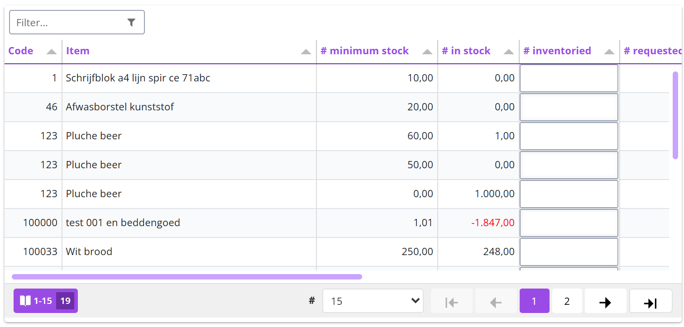Click the # in stock sort arrow
Viewport: 684px width, 327px height.
(509, 52)
